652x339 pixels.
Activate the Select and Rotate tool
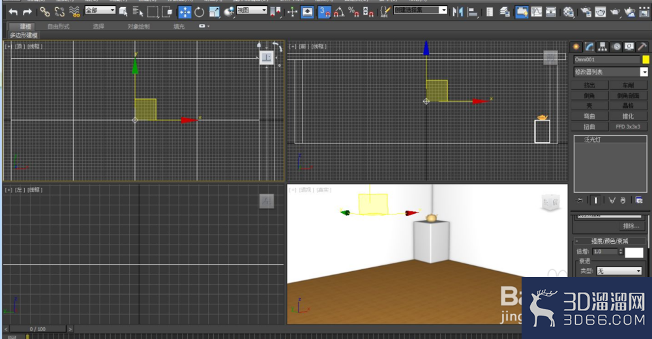(200, 12)
